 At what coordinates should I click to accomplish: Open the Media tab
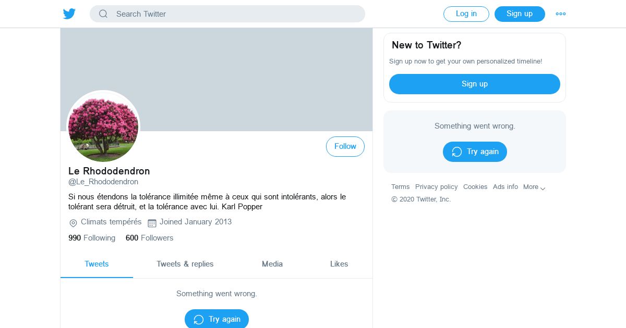272,264
